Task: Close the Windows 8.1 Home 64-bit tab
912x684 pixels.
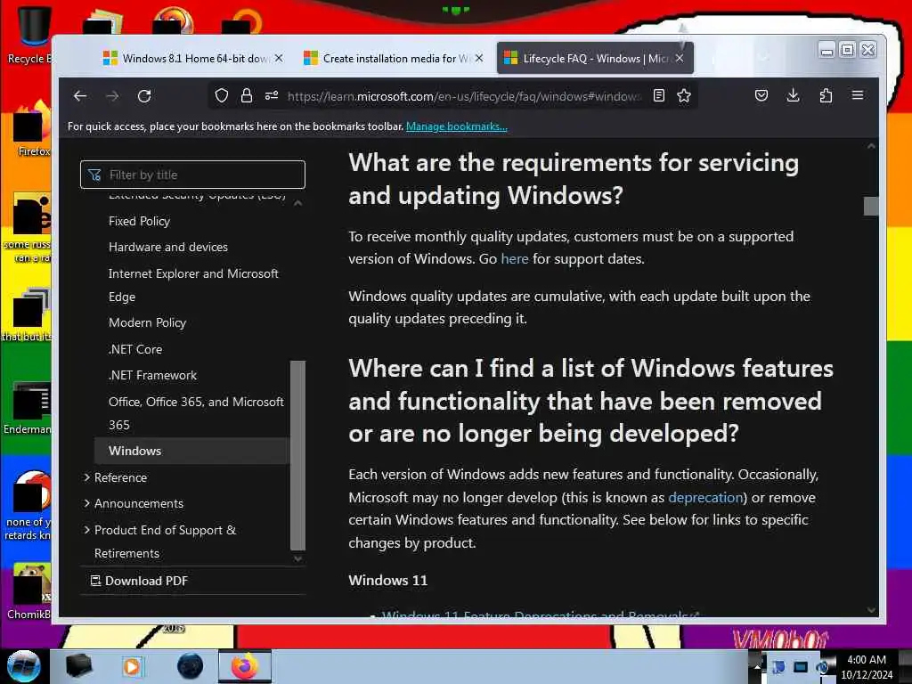Action: pyautogui.click(x=279, y=58)
